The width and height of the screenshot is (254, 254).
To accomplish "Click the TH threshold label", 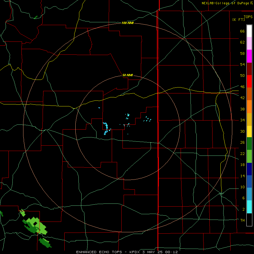I will pos(242,220).
